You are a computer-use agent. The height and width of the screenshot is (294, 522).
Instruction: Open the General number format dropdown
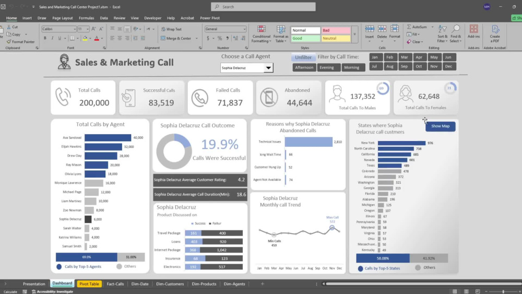(x=244, y=29)
